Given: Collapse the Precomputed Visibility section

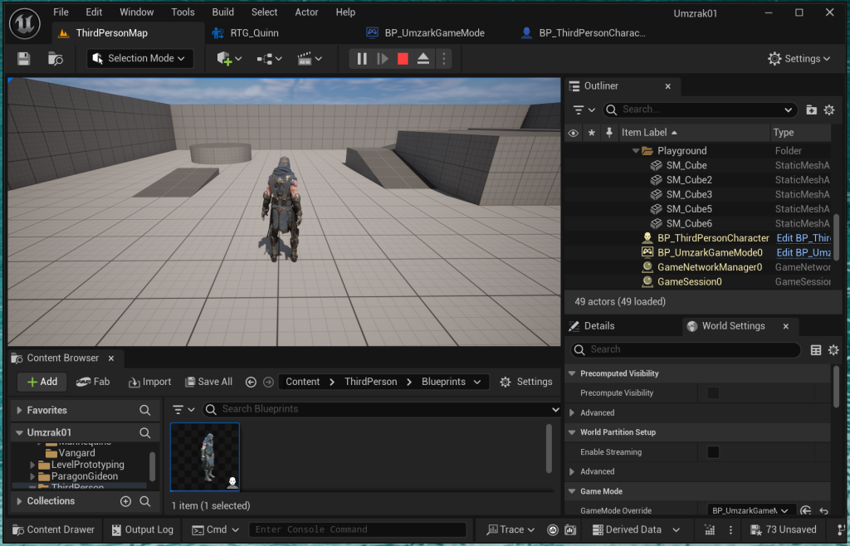Looking at the screenshot, I should pyautogui.click(x=571, y=373).
